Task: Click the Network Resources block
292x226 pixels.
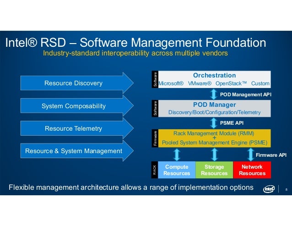Action: (x=252, y=170)
